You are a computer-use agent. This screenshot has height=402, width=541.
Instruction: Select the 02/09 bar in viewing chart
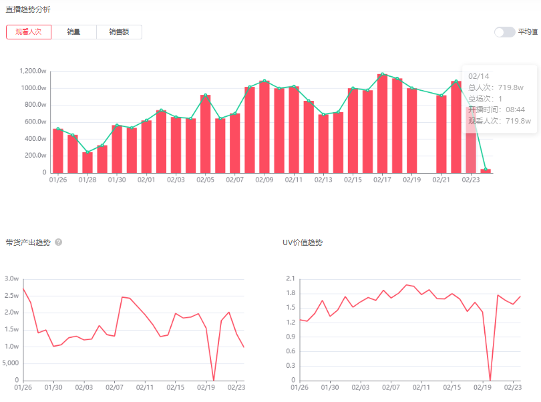click(x=264, y=127)
